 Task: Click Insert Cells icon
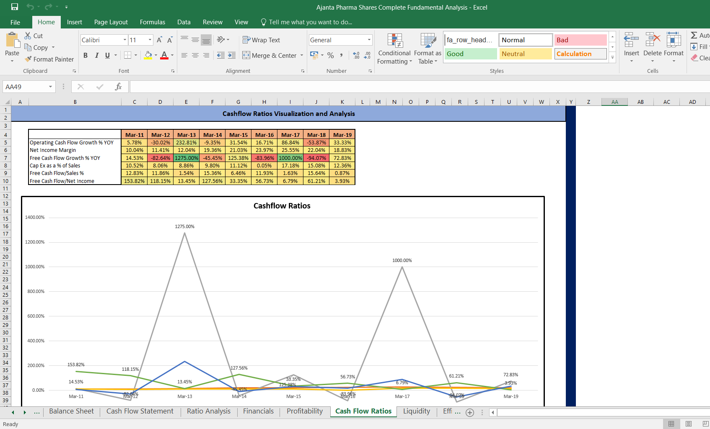click(631, 40)
